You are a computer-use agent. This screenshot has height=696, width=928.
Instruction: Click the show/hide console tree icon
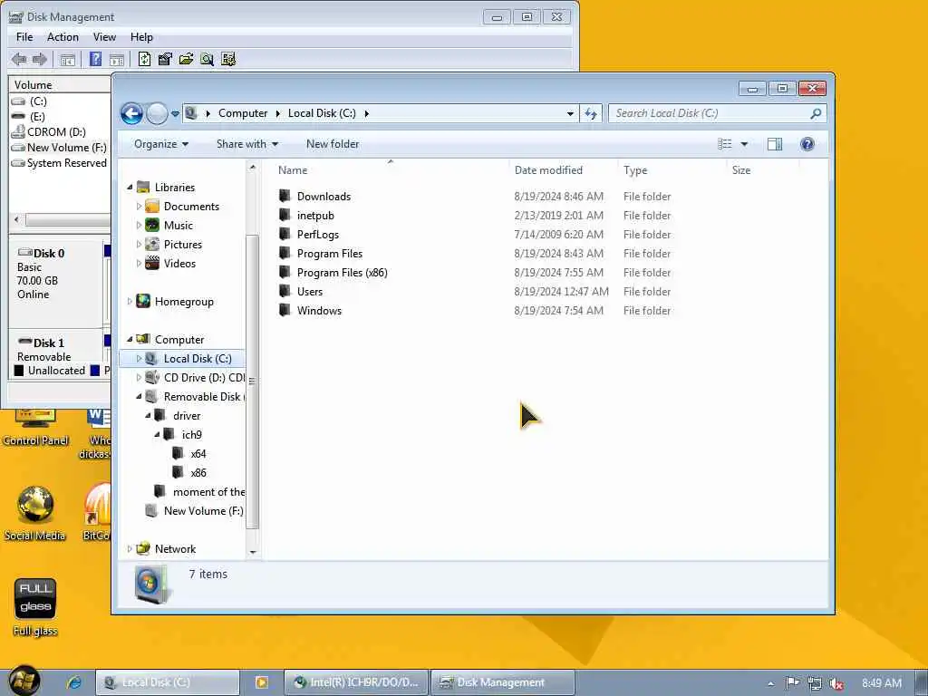click(67, 59)
